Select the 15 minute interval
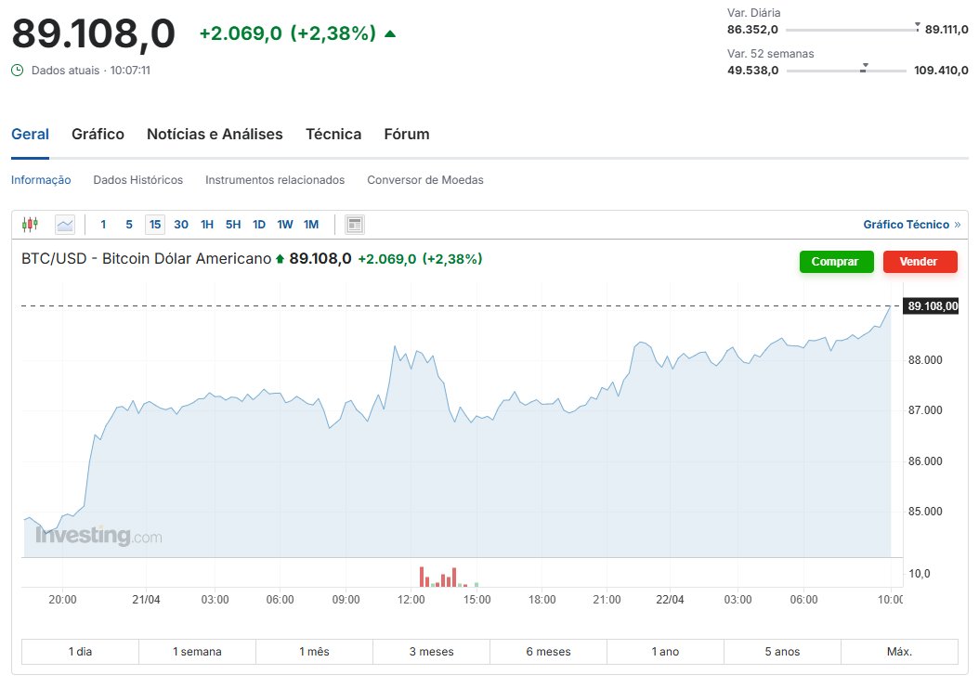 (155, 224)
